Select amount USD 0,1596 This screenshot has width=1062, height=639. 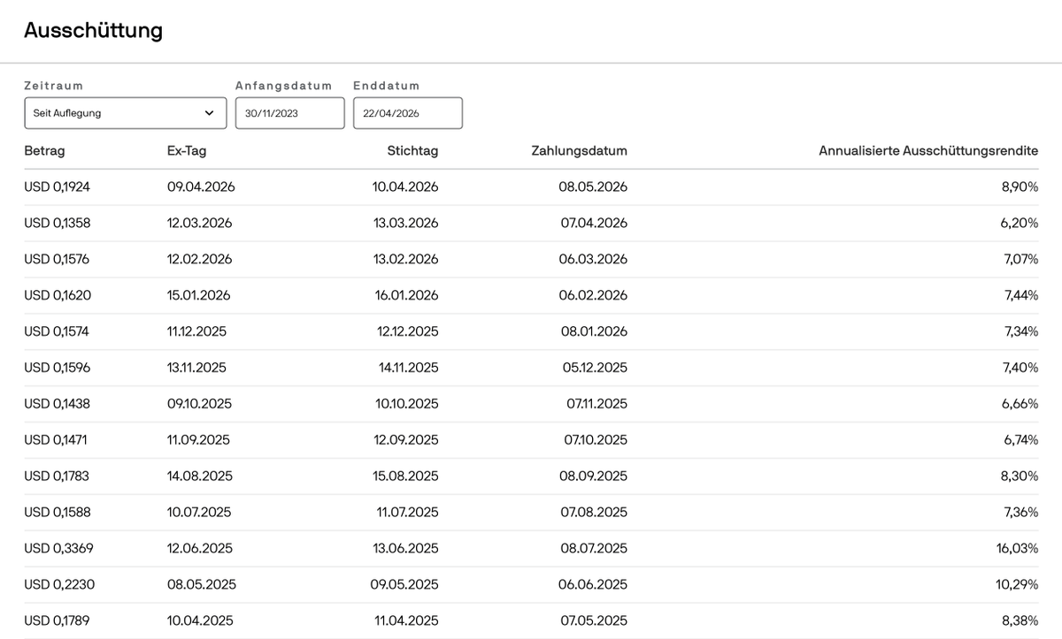[58, 368]
